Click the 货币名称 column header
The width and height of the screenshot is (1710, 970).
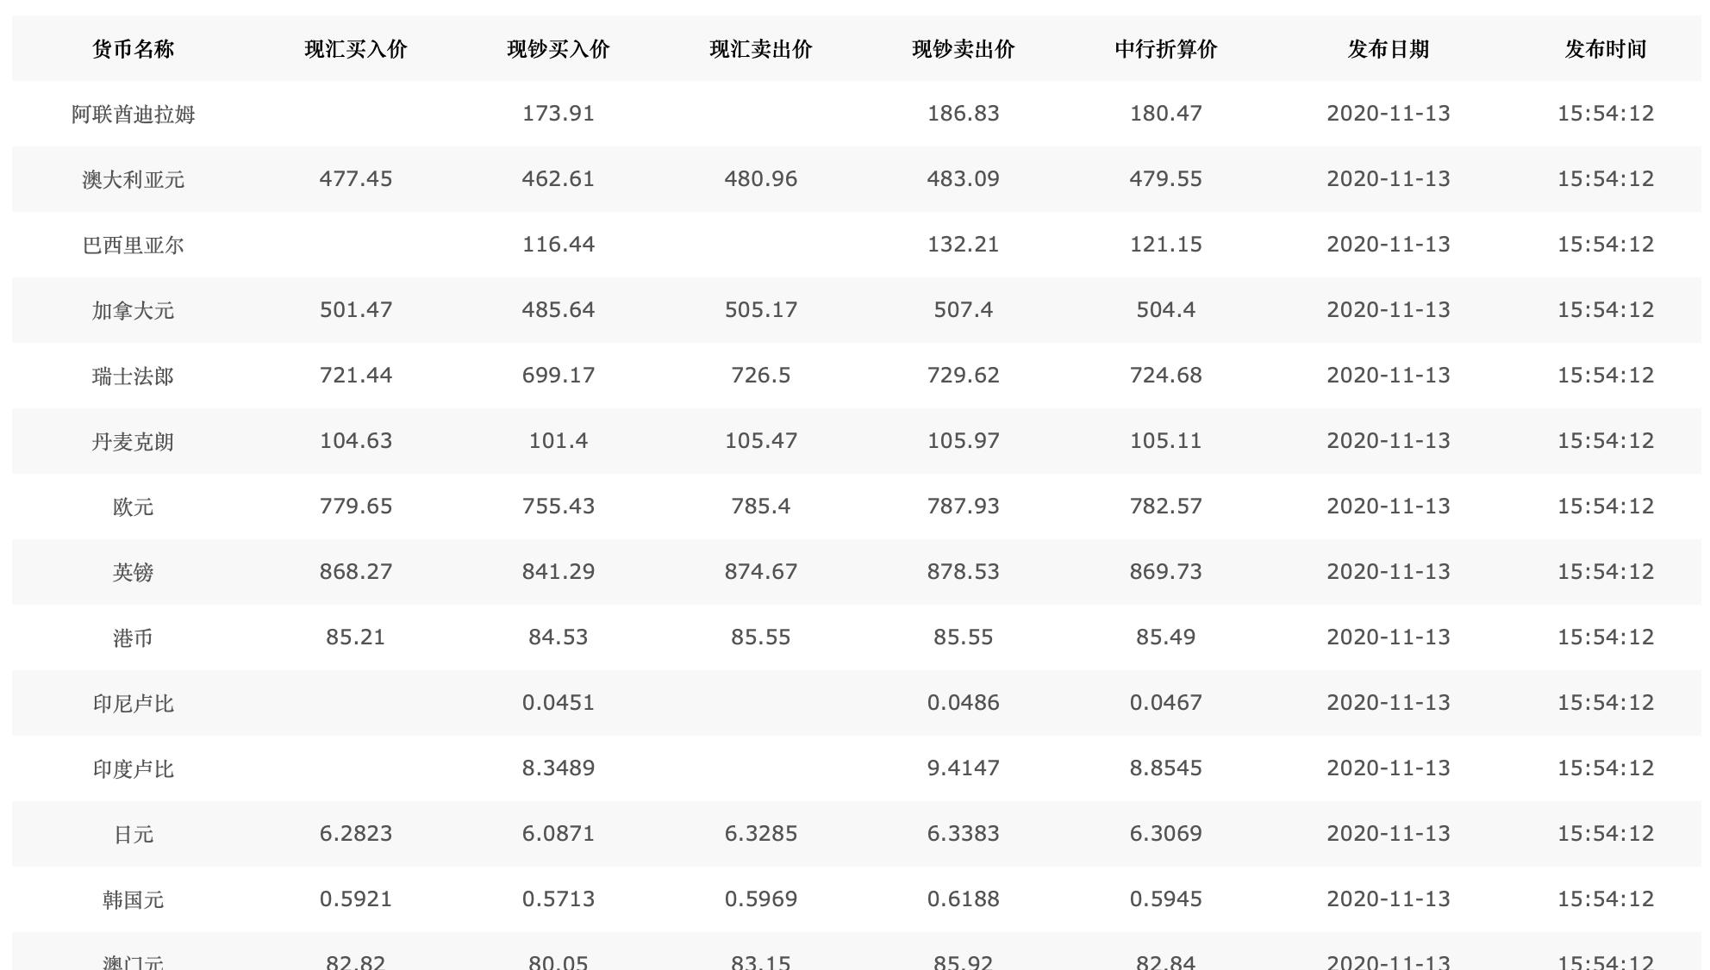point(134,49)
